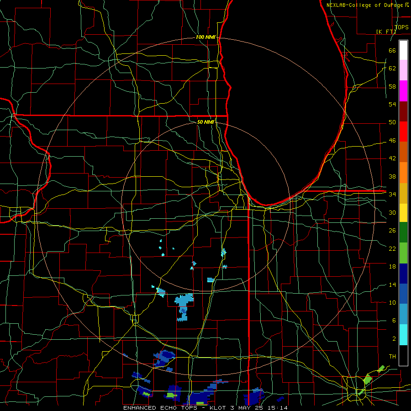Select the burnt orange legend swatch
This screenshot has height=411, width=411.
403,152
